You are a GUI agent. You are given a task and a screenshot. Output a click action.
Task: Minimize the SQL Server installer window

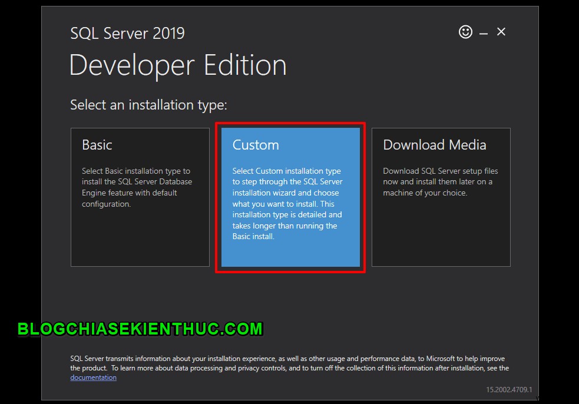484,34
